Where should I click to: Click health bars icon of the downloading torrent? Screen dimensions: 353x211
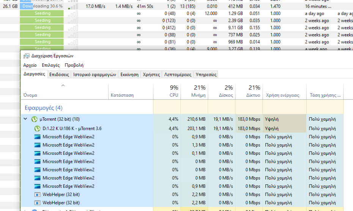tap(73, 6)
